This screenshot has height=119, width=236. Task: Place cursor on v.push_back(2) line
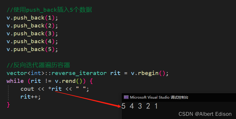32,26
